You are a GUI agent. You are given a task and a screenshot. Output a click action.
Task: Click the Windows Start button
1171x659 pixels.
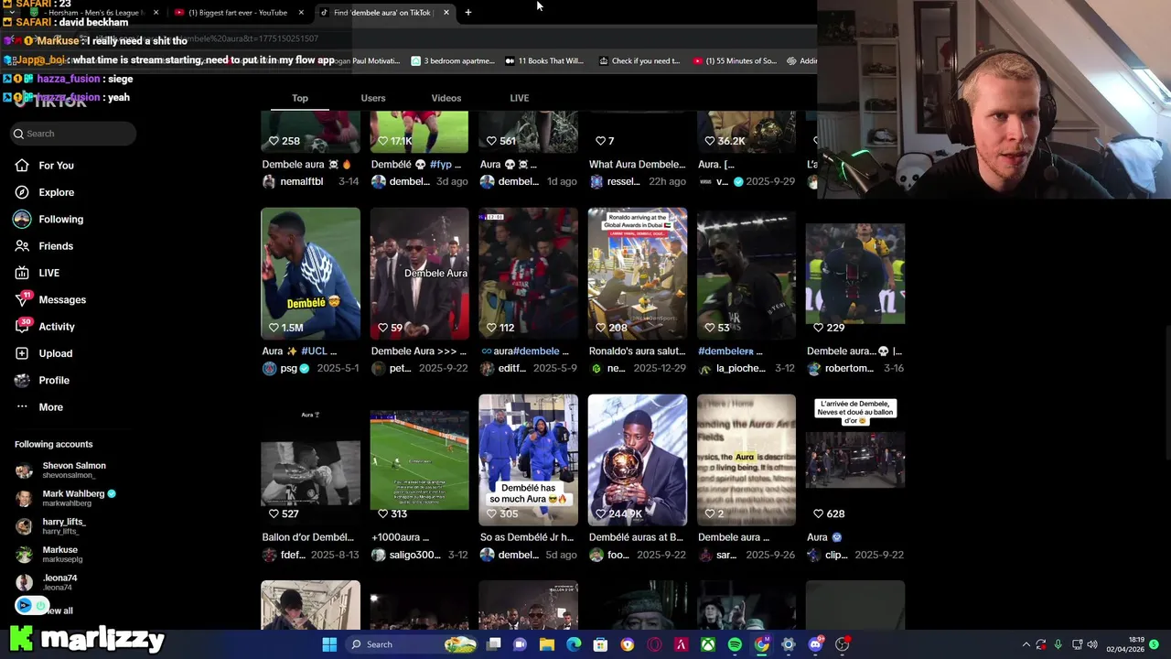329,644
